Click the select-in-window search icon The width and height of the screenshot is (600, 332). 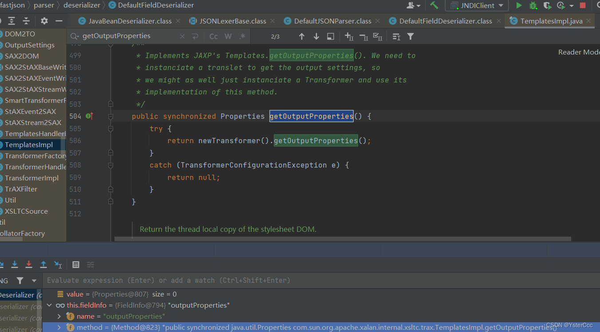point(331,36)
